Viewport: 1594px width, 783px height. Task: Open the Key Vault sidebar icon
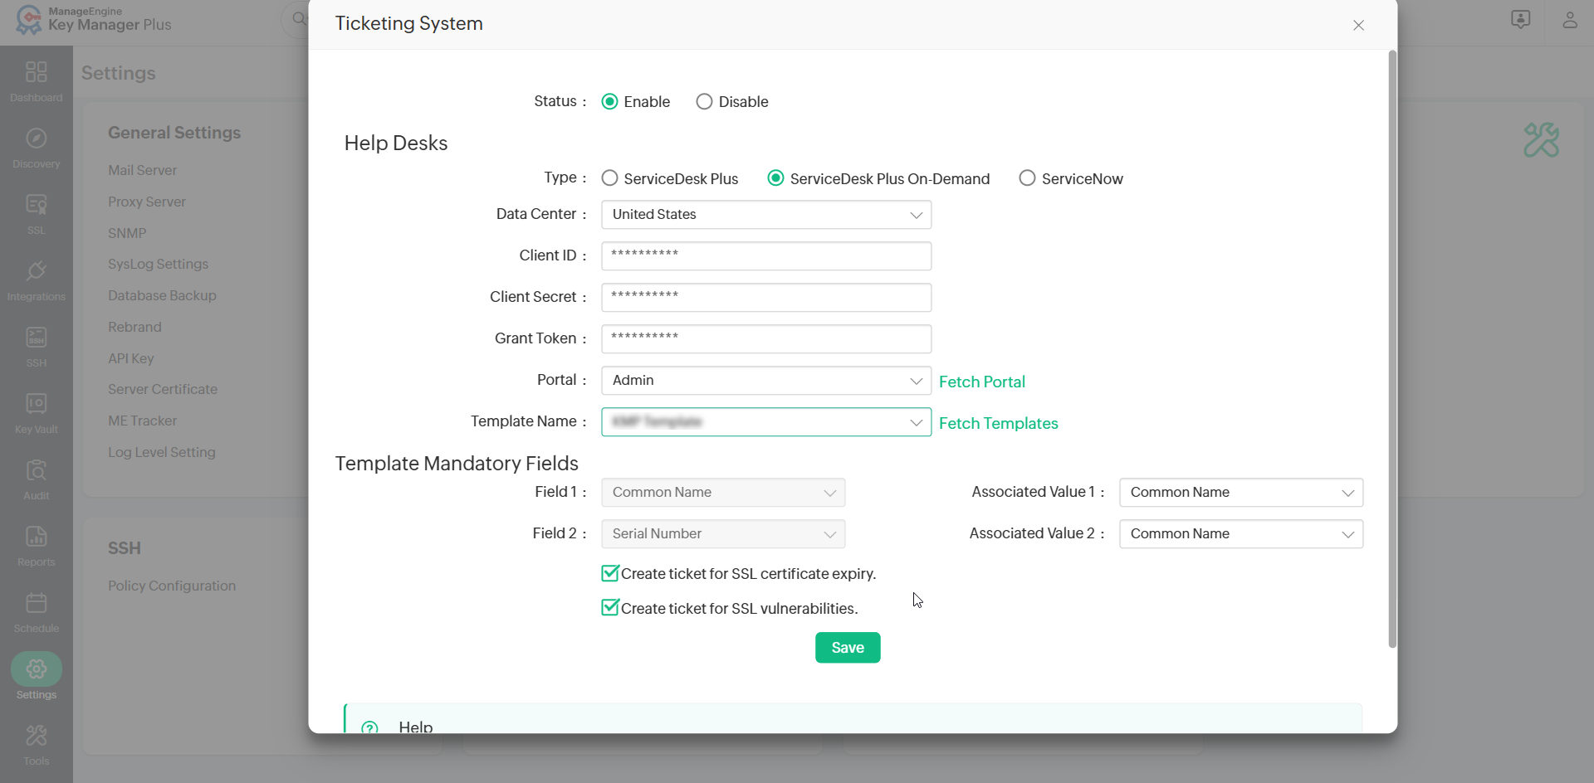[x=36, y=412]
